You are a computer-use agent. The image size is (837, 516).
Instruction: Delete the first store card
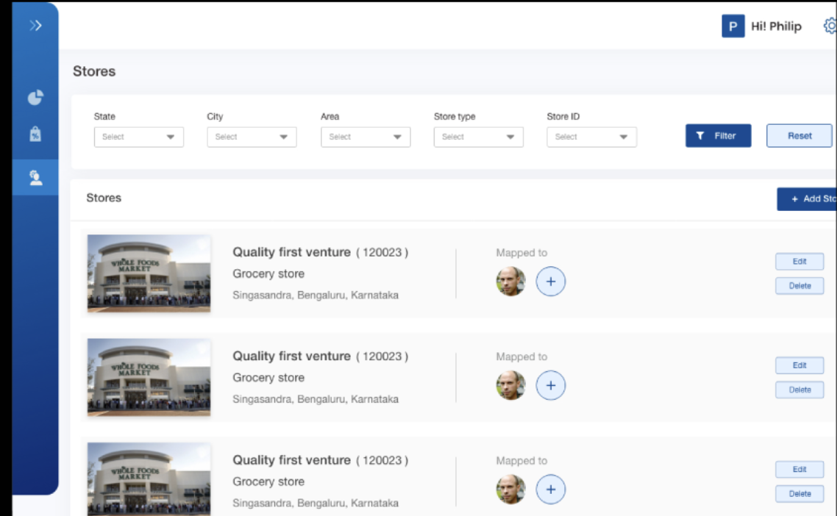[799, 286]
